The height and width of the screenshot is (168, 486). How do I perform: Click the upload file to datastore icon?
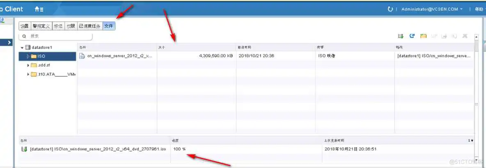point(401,36)
